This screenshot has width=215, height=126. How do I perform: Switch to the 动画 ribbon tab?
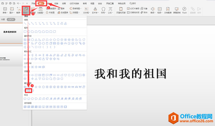click(64, 3)
